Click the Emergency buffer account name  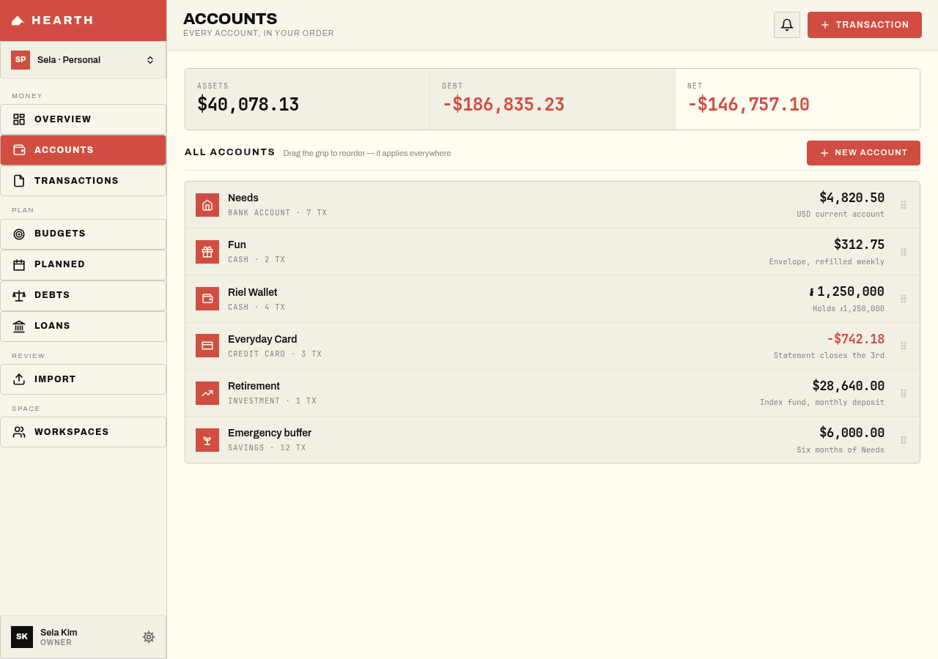pyautogui.click(x=270, y=433)
